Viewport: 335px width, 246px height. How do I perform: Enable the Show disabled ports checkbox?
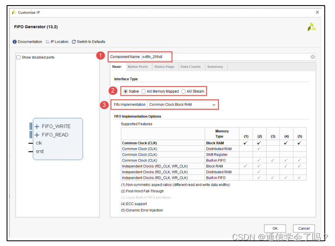[19, 57]
